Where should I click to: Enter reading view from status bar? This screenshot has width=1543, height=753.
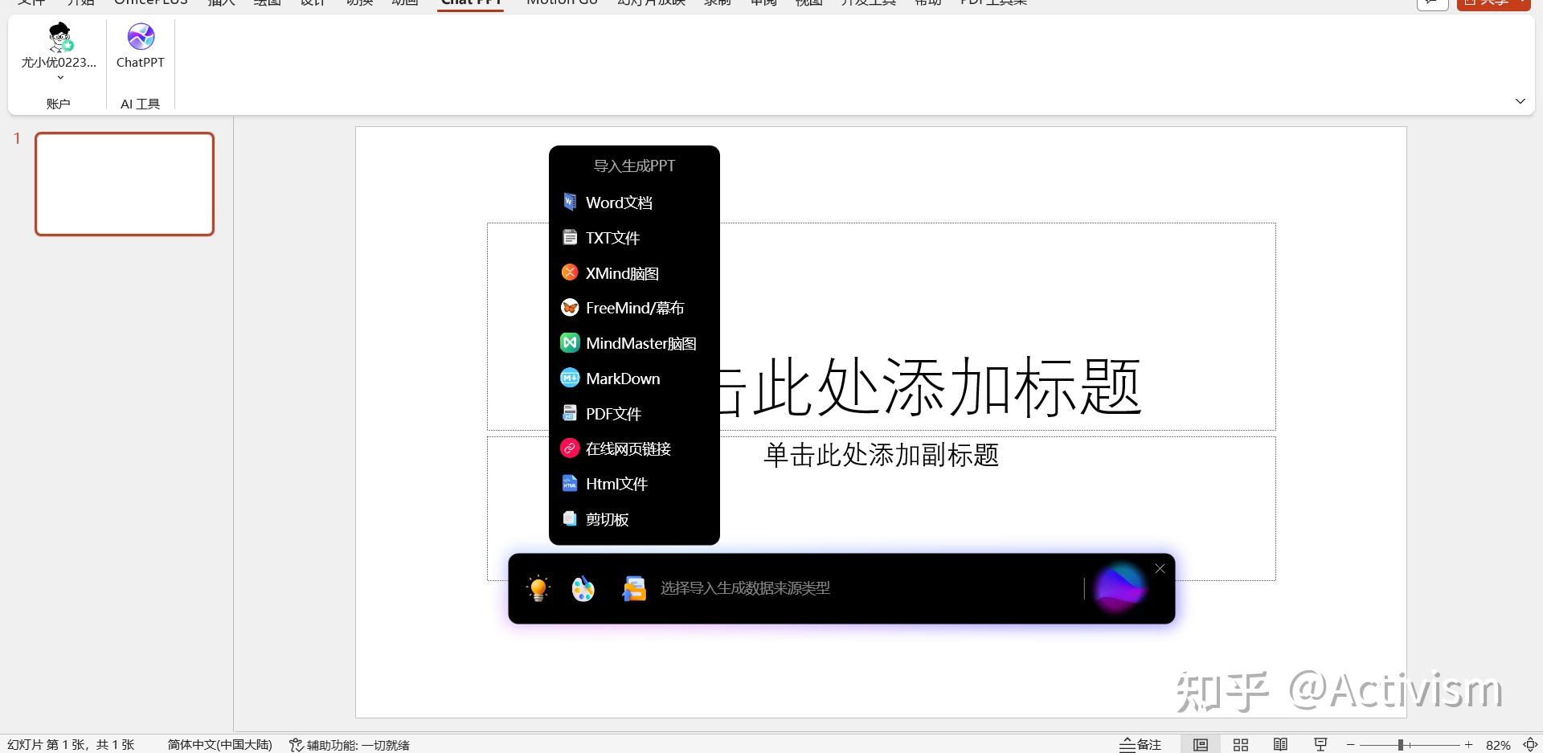(1281, 744)
